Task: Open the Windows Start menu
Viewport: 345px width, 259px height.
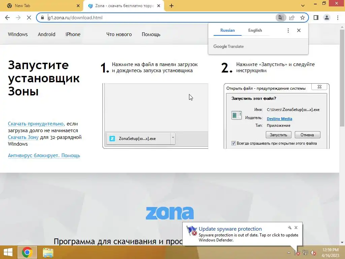Action: [x=8, y=252]
